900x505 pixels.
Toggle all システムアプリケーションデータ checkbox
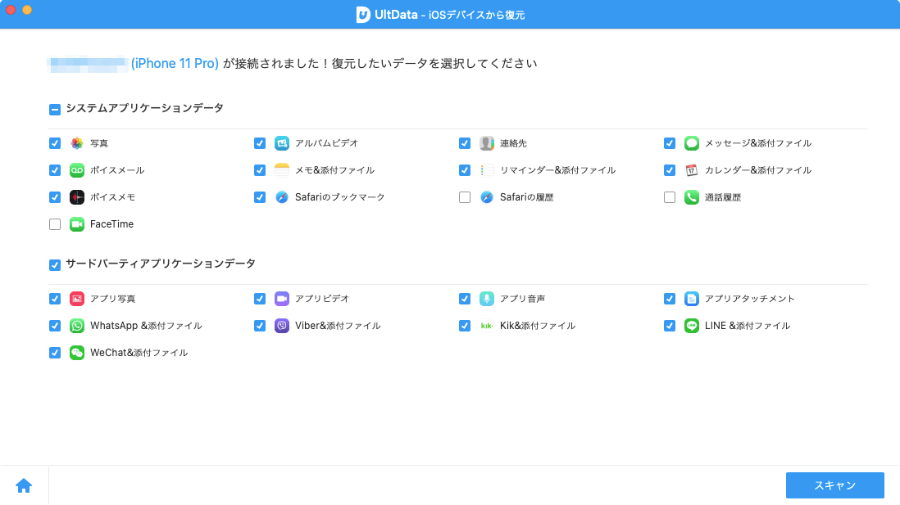[55, 109]
